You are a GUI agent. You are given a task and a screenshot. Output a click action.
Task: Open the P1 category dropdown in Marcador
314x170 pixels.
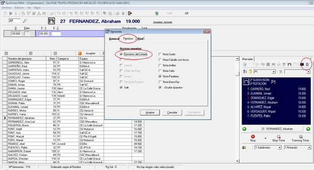coord(274,72)
